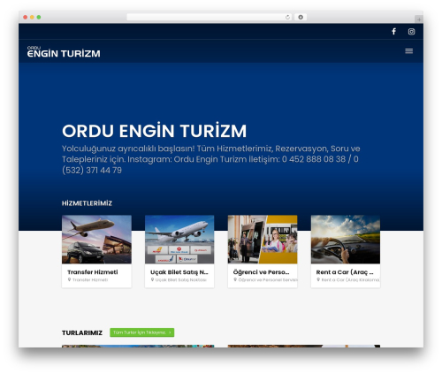The height and width of the screenshot is (374, 442).
Task: Click the hero text with phone numbers
Action: 211,159
